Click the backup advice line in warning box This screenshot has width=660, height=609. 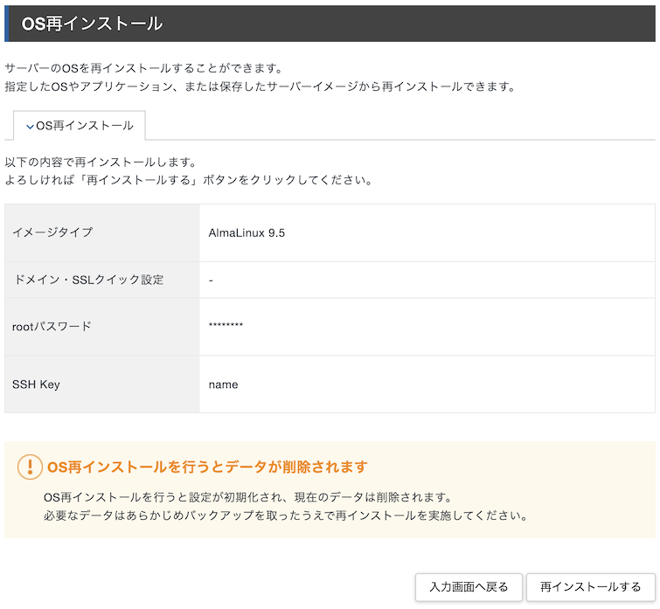285,515
